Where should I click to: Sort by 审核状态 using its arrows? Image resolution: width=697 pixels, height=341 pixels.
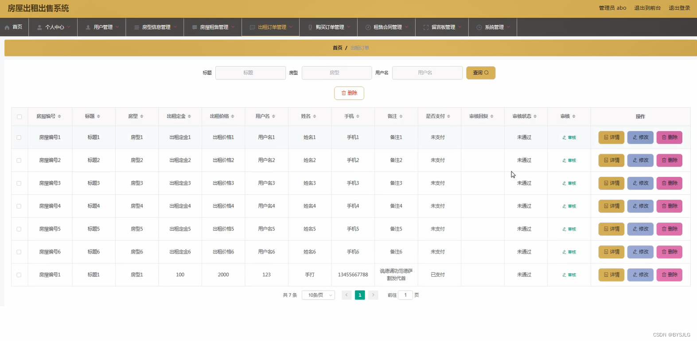click(x=535, y=116)
